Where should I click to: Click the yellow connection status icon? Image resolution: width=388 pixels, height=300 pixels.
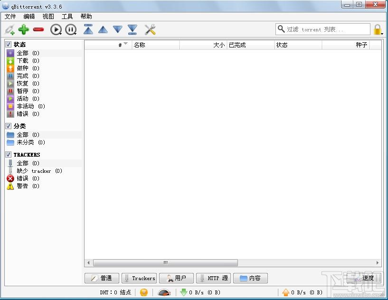pyautogui.click(x=144, y=292)
